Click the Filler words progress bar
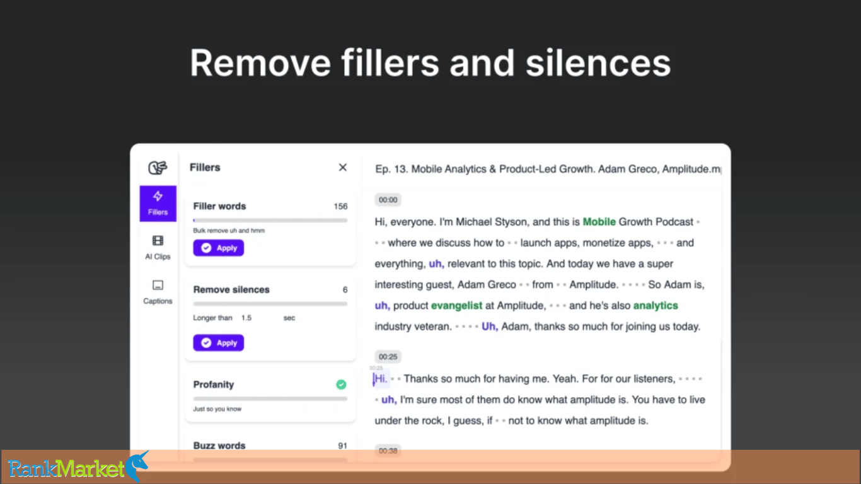The width and height of the screenshot is (861, 484). pyautogui.click(x=270, y=221)
